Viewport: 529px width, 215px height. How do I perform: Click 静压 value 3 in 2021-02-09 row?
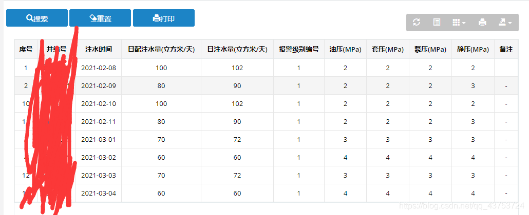click(x=473, y=86)
